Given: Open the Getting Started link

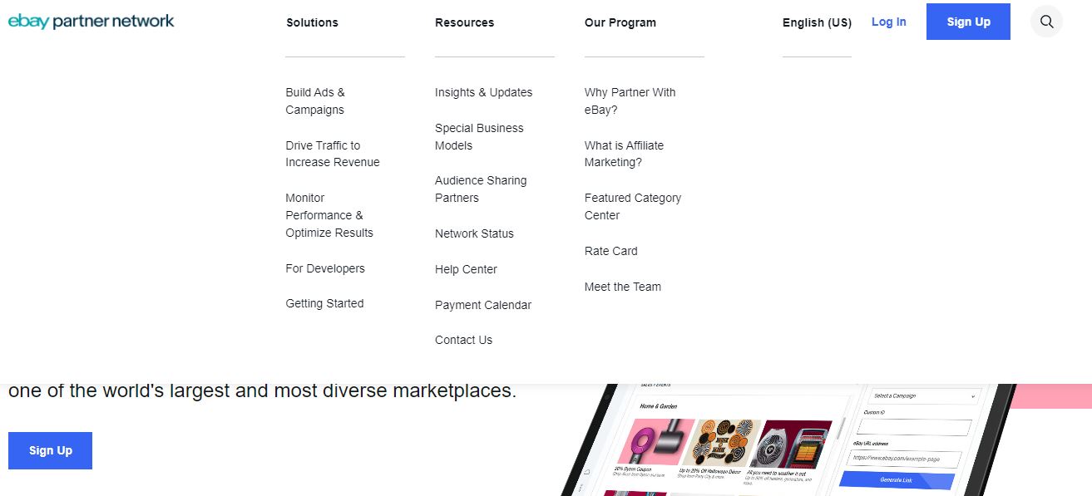Looking at the screenshot, I should pos(324,303).
